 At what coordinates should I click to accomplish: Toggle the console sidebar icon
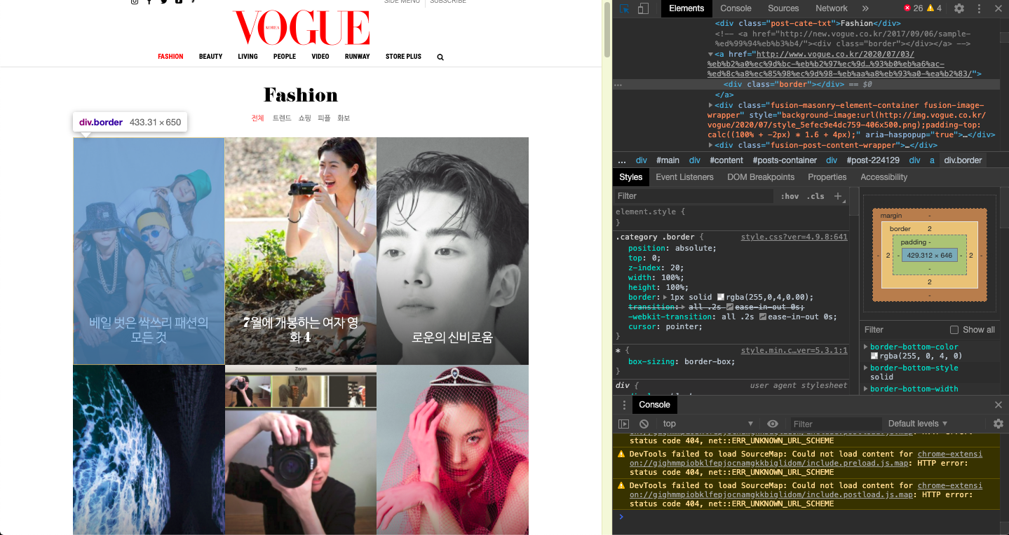[x=623, y=424]
